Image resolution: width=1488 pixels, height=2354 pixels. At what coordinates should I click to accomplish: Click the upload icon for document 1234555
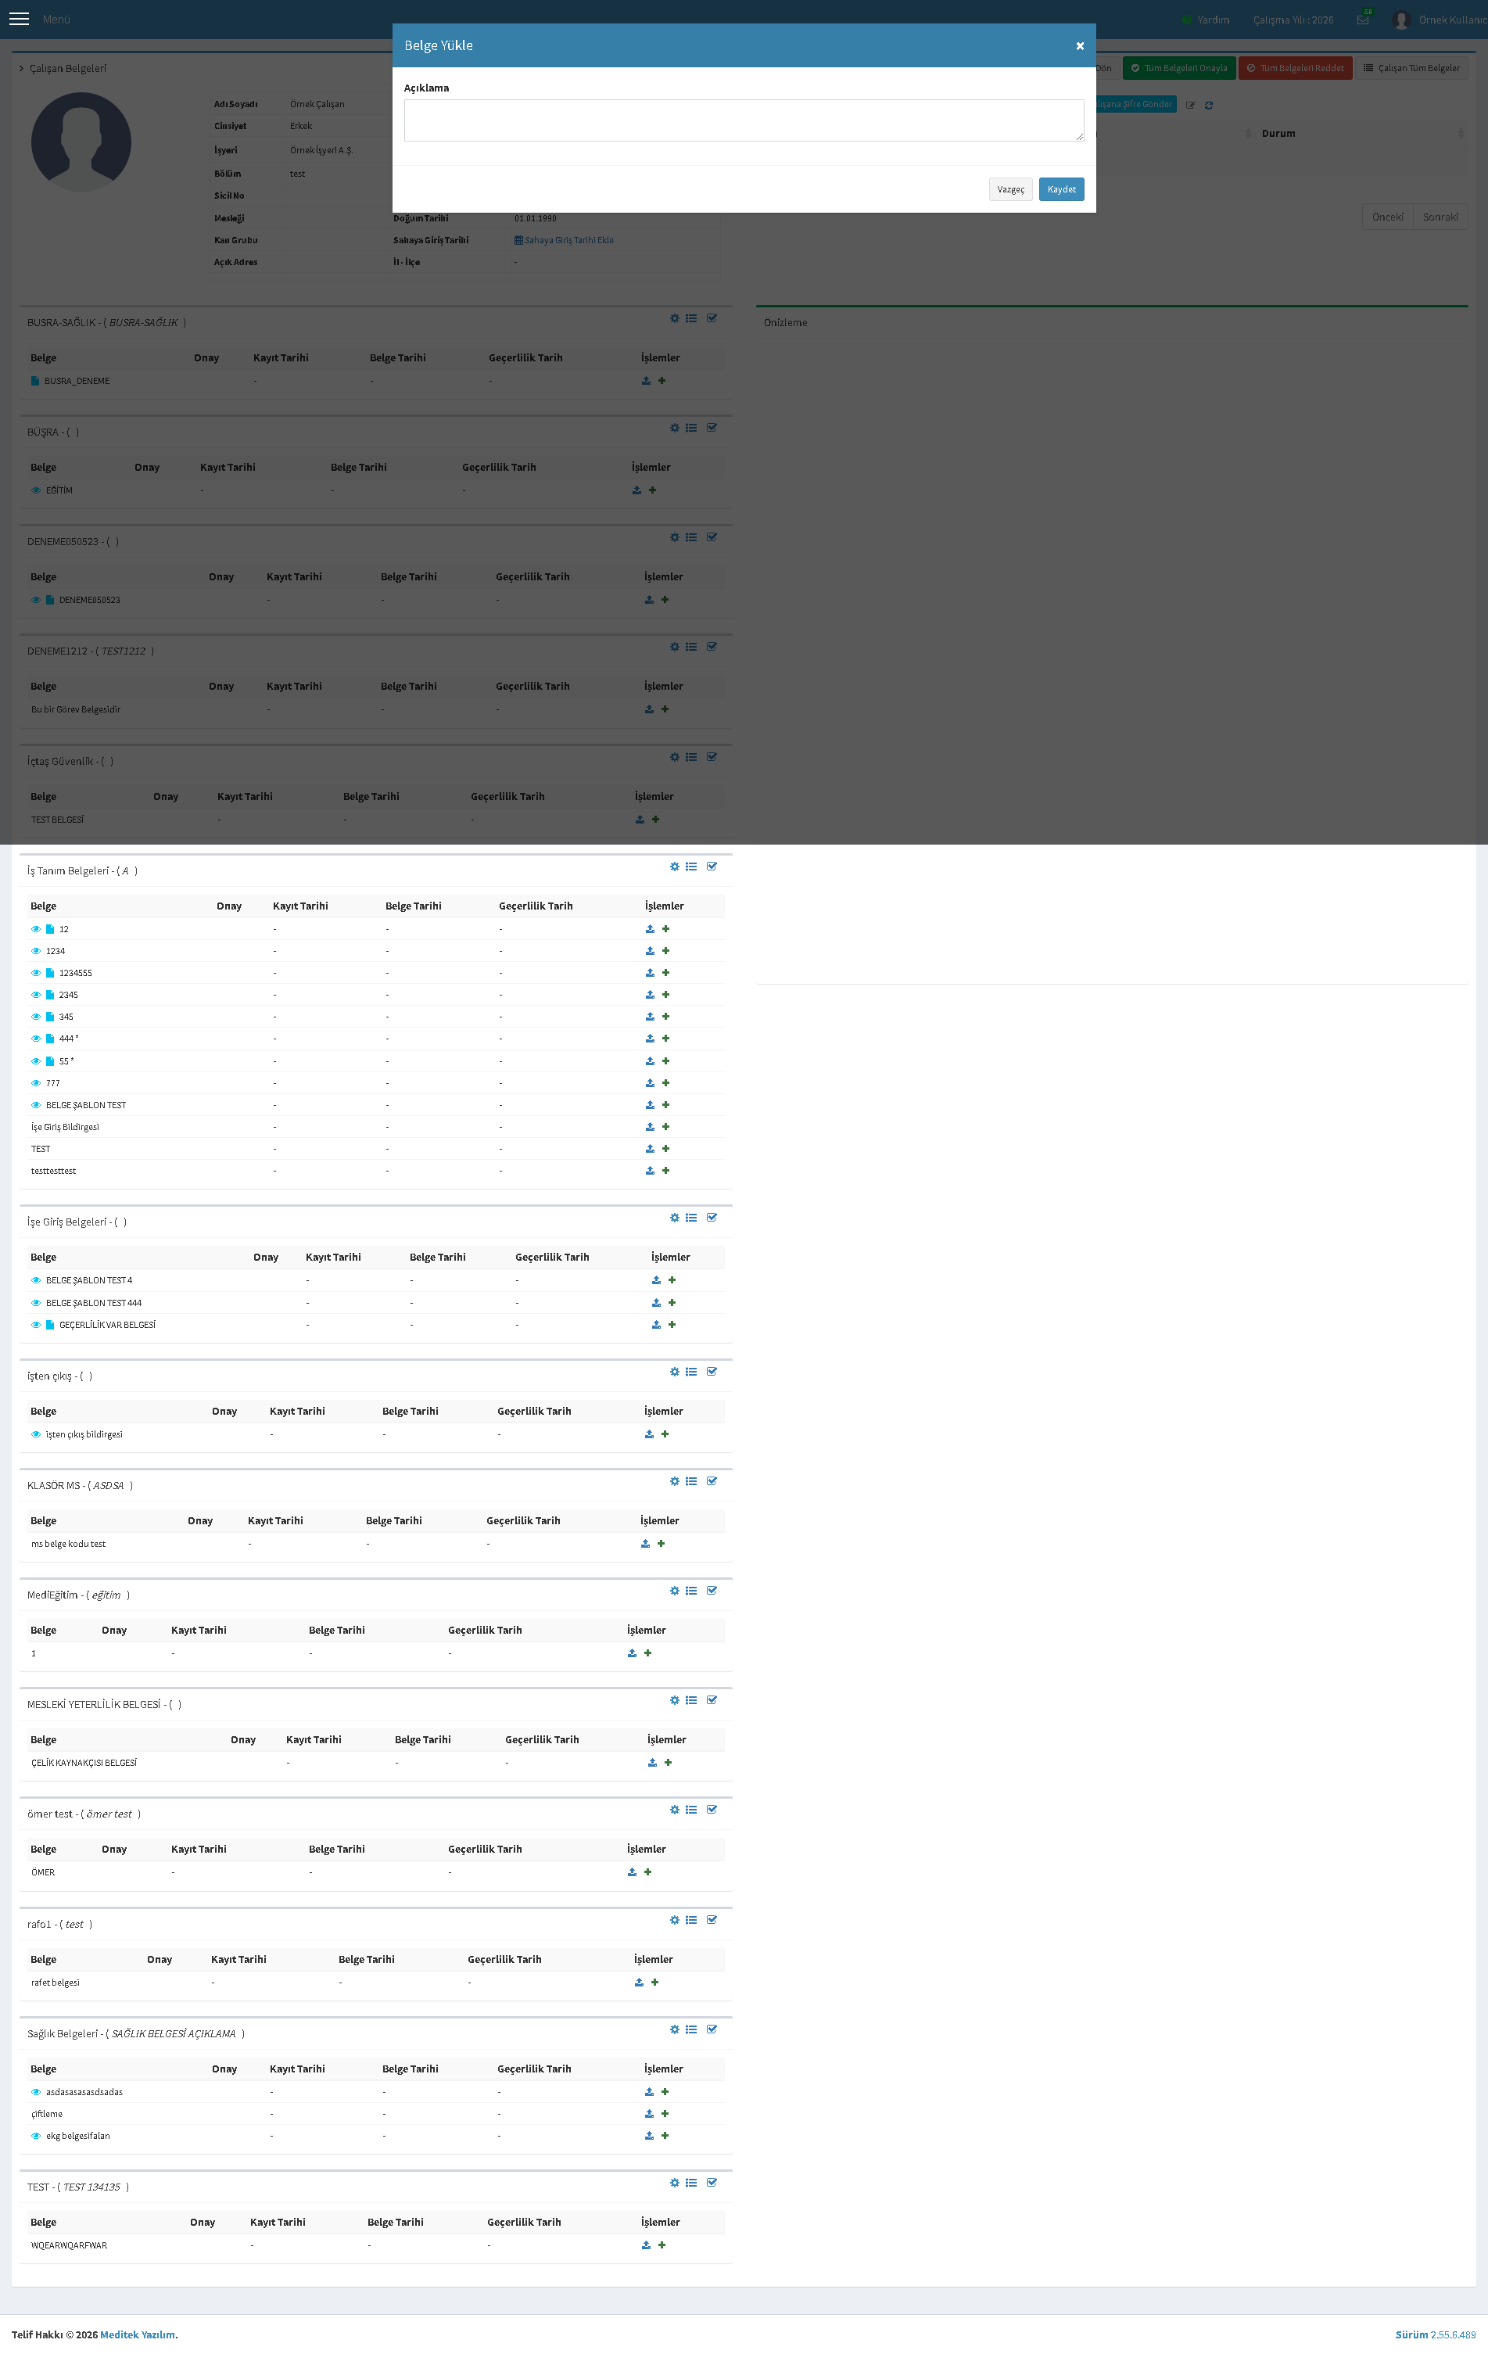pos(650,973)
